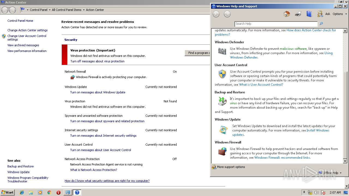Click the Backup and Restore icon
Screen dimensions: 349x196
click(x=222, y=101)
